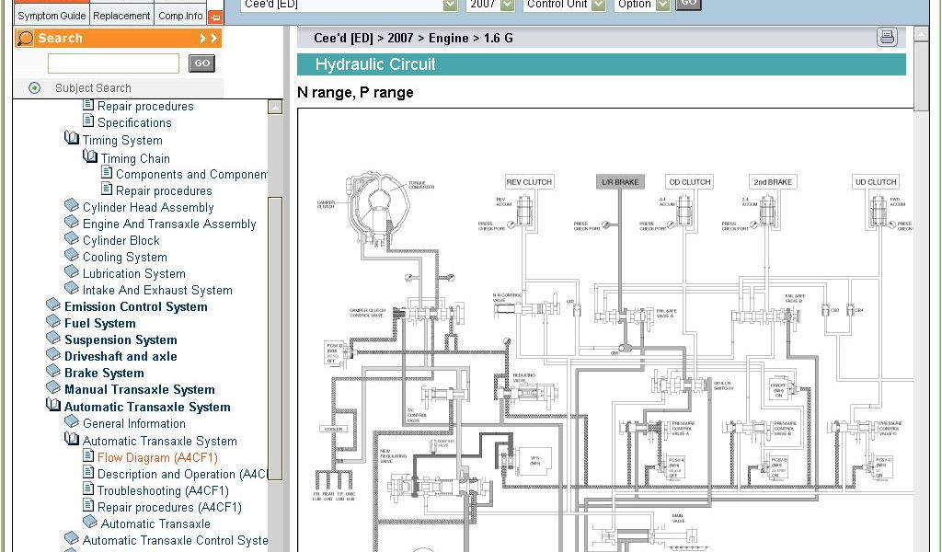
Task: Click the magnifier icon in Search header
Action: coord(26,39)
